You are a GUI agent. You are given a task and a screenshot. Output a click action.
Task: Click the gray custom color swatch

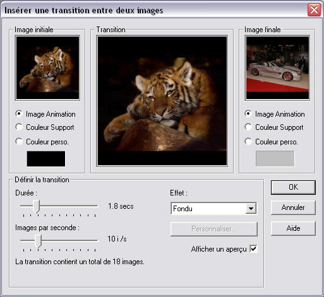pyautogui.click(x=275, y=158)
